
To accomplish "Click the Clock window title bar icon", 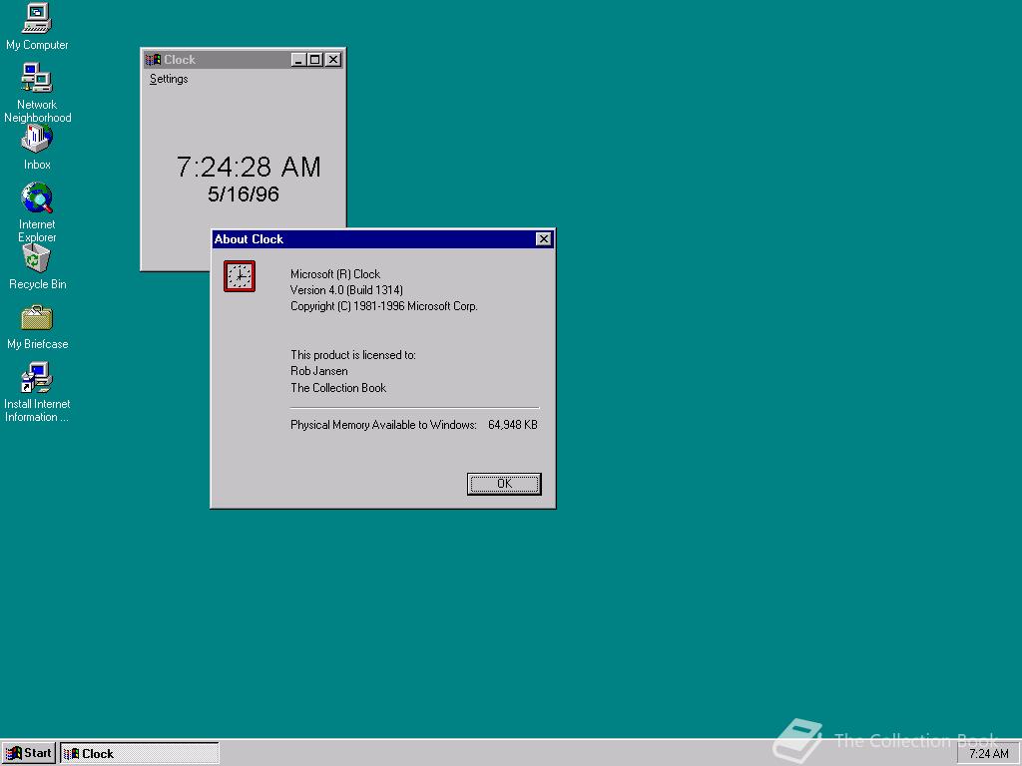I will click(x=153, y=59).
